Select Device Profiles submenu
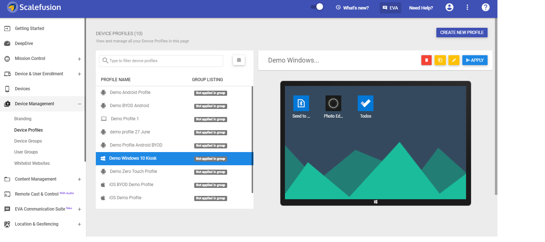Image resolution: width=545 pixels, height=242 pixels. (x=29, y=130)
